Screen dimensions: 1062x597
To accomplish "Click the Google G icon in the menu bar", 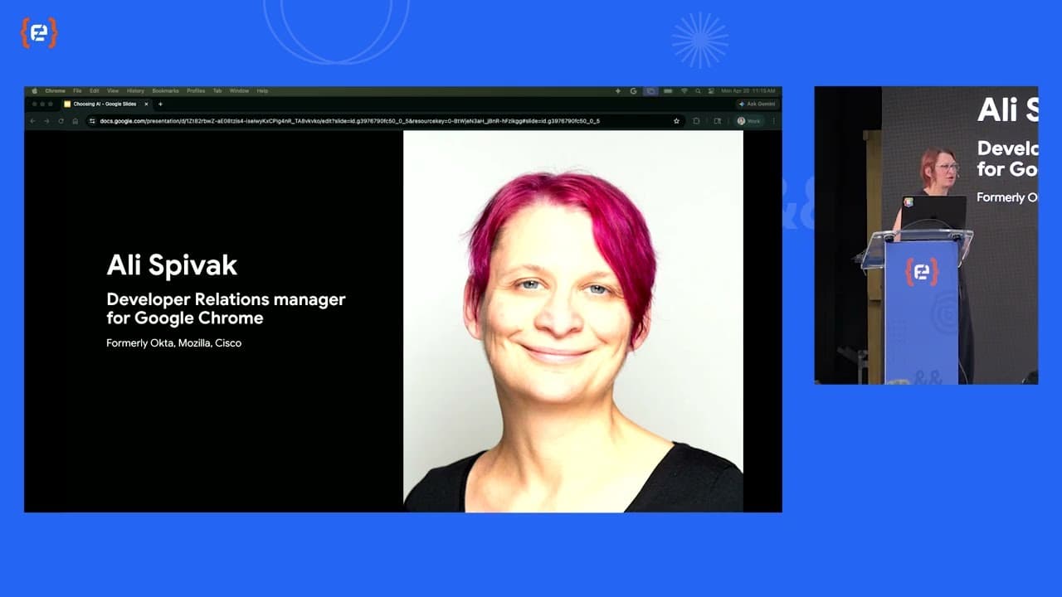I will coord(633,91).
